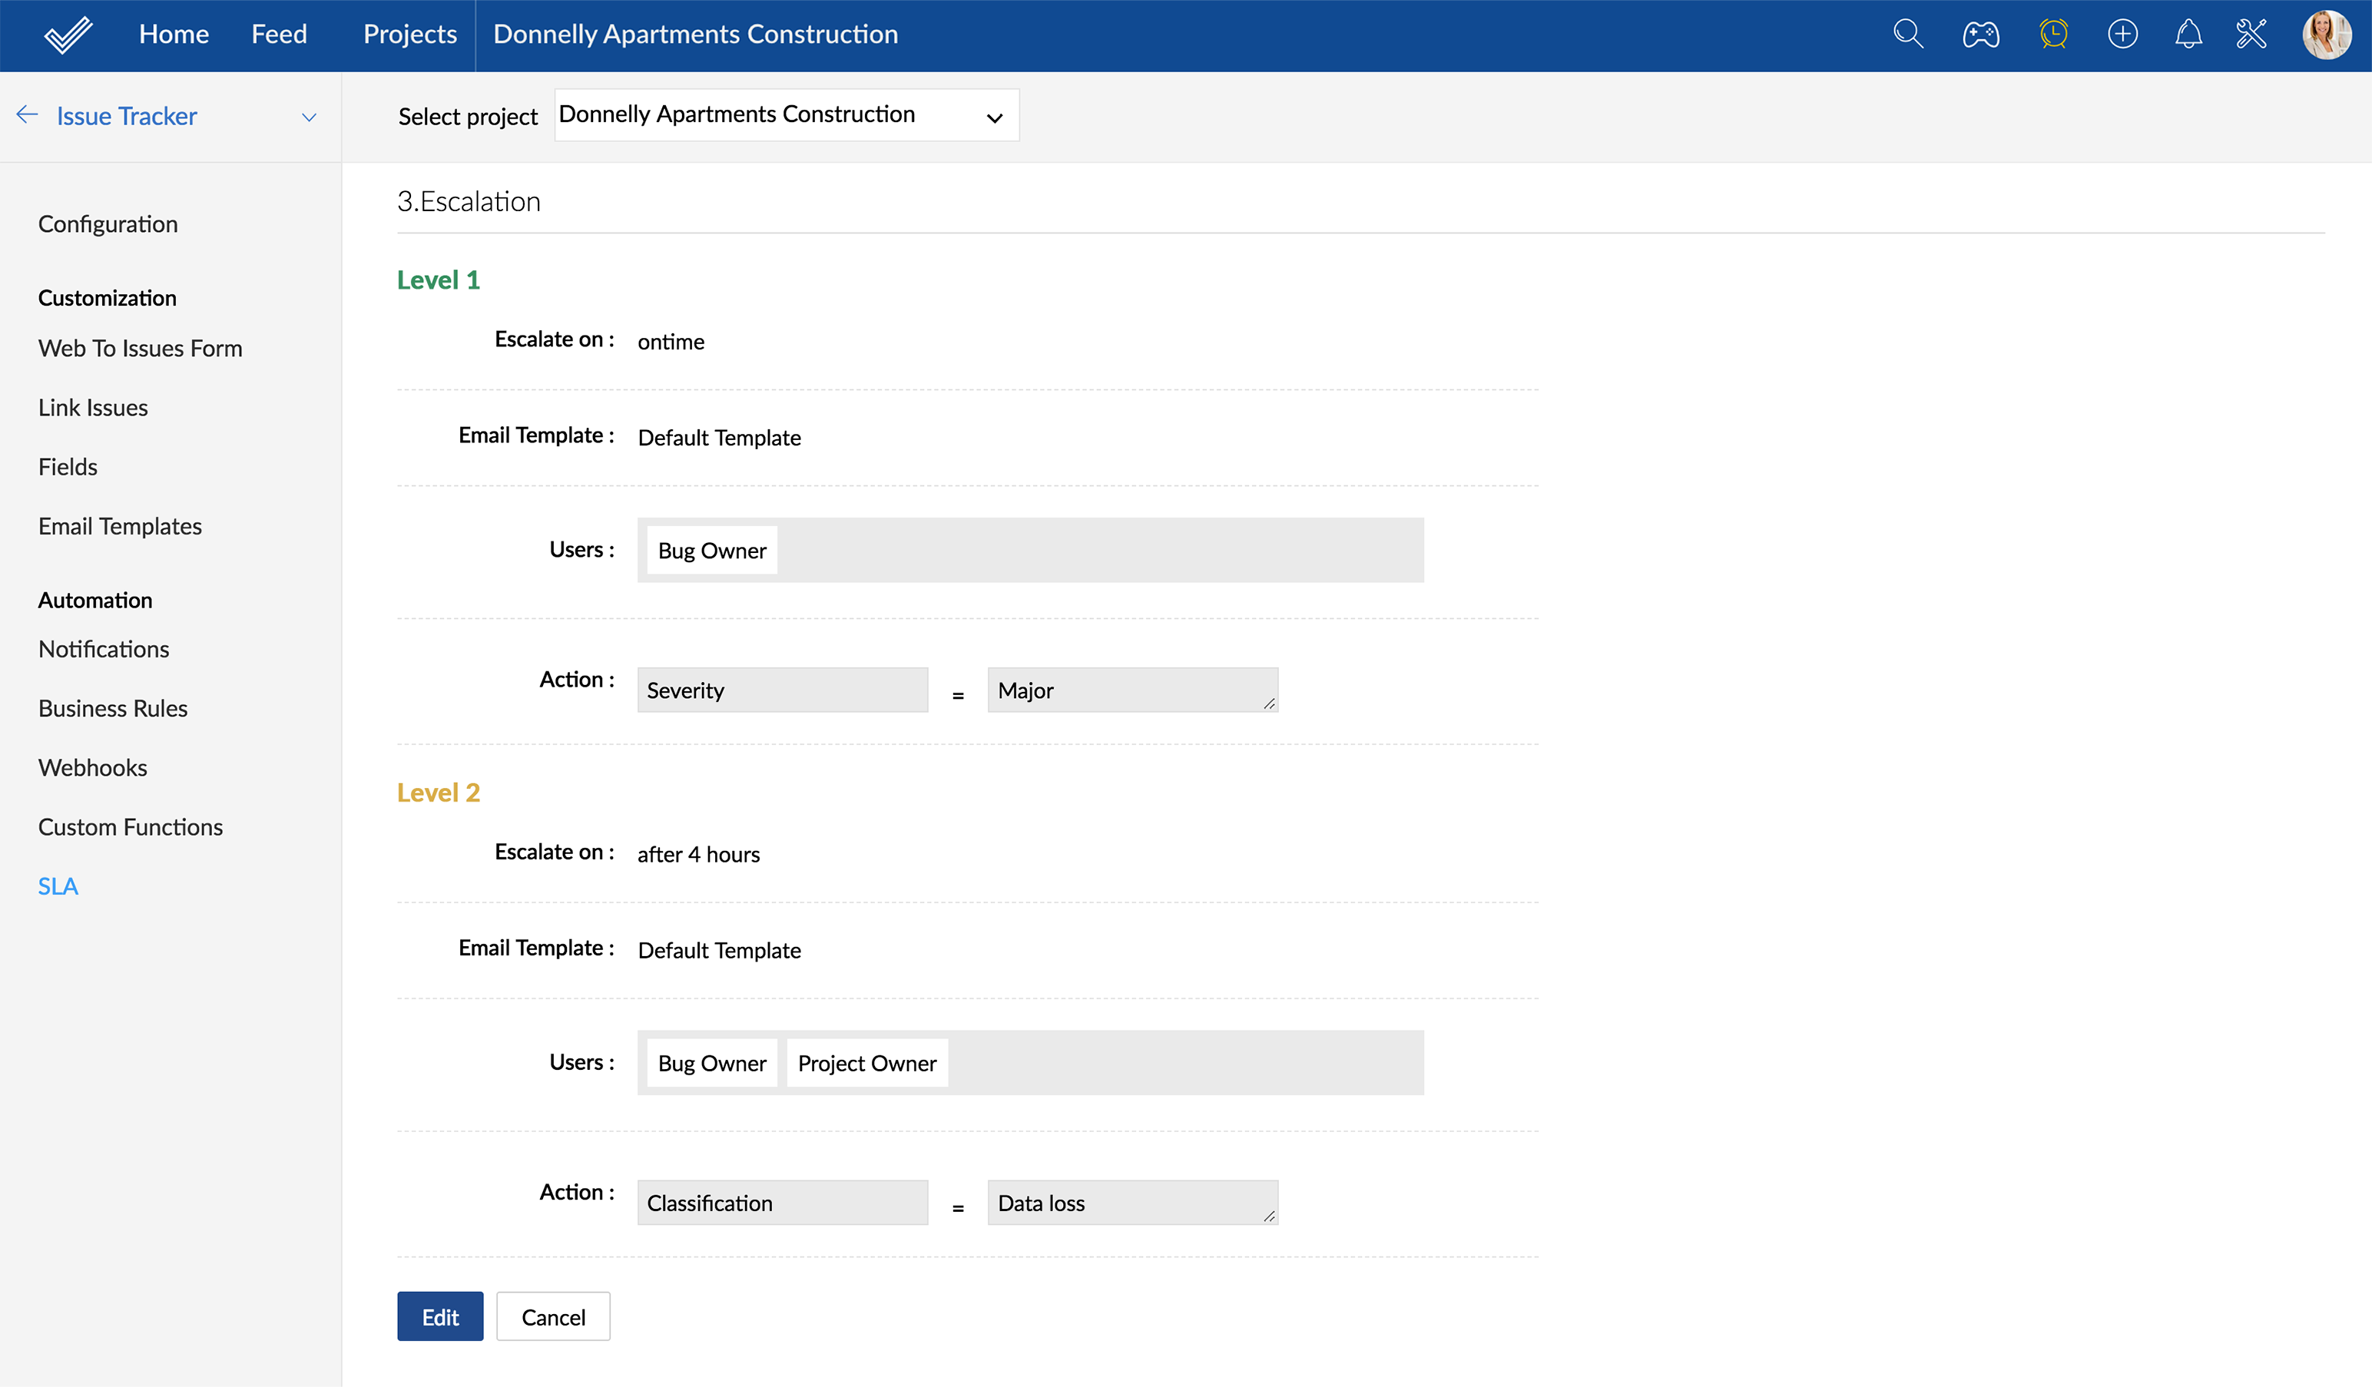Click the Severity action field
Screen dimensions: 2372x1387
(782, 690)
